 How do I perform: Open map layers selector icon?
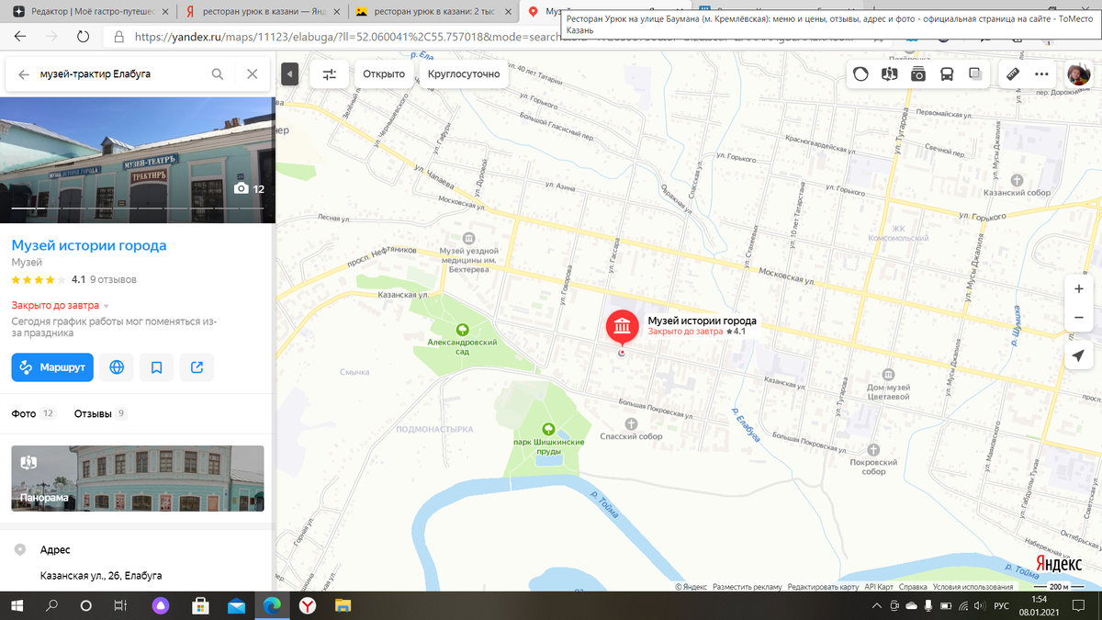tap(975, 74)
